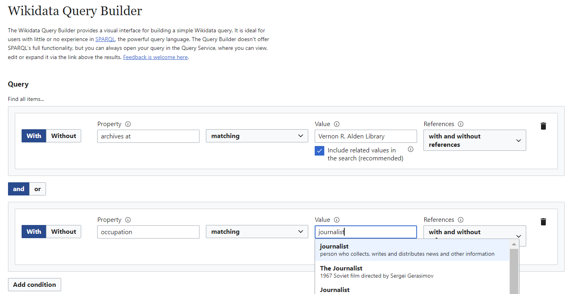The image size is (577, 294).
Task: Select 'or' between the conditions
Action: coord(38,189)
